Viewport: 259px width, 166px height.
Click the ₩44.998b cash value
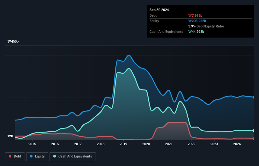(x=196, y=32)
